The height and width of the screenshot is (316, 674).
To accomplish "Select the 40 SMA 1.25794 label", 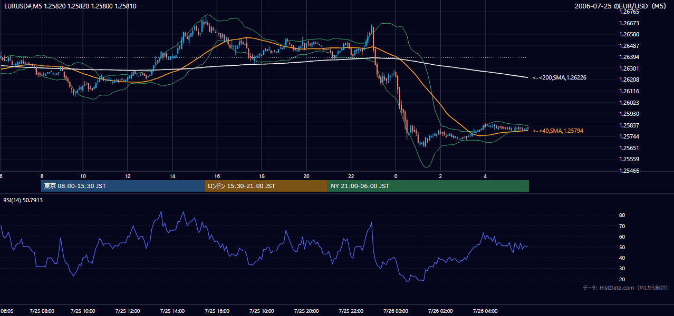I will [559, 131].
